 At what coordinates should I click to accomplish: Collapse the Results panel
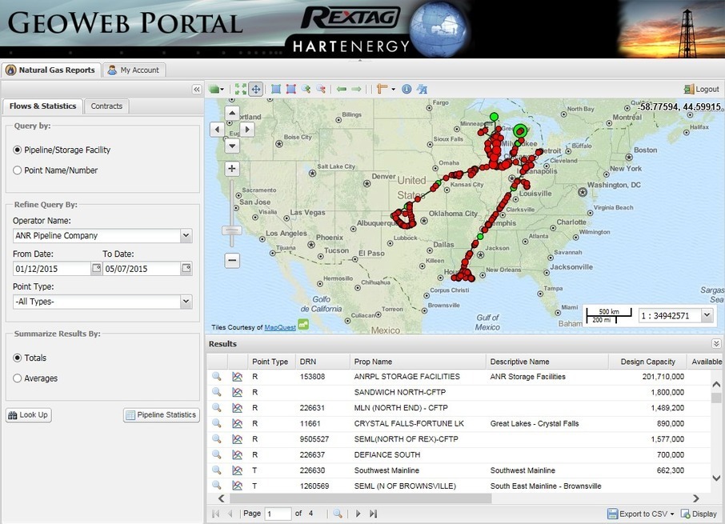pos(715,343)
